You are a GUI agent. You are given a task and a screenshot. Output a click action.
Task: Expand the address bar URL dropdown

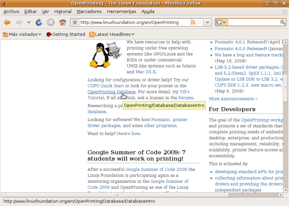(208, 22)
